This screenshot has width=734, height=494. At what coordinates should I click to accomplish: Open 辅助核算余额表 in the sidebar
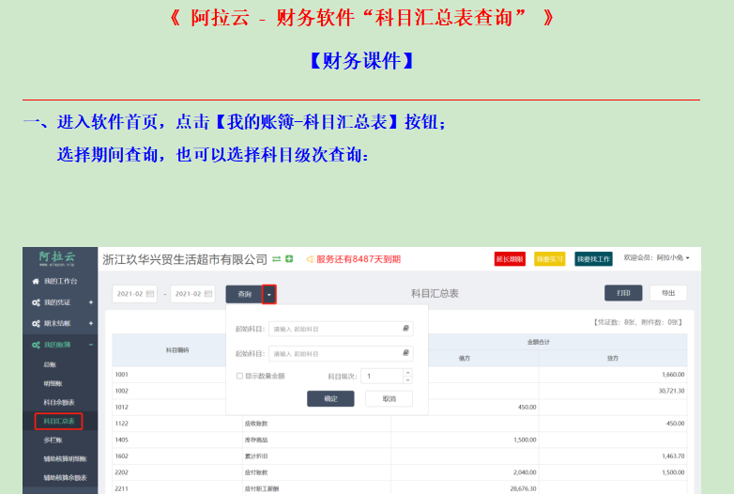click(x=65, y=478)
